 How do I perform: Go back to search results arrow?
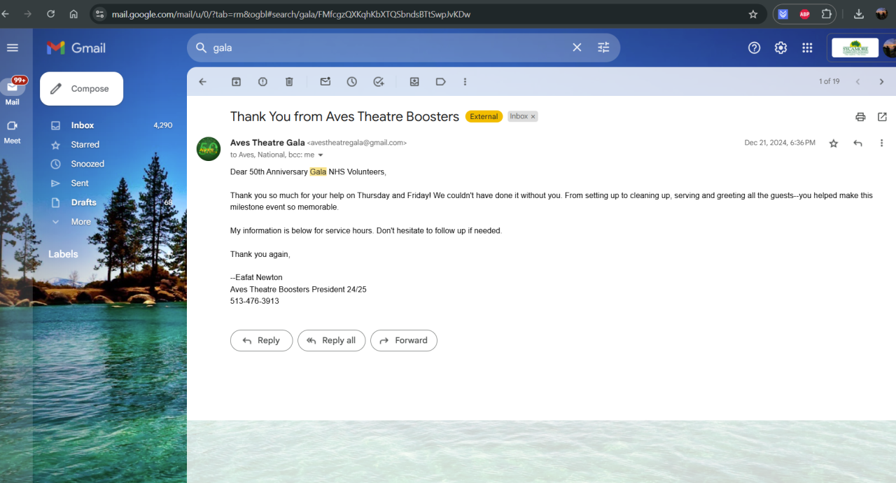coord(203,82)
